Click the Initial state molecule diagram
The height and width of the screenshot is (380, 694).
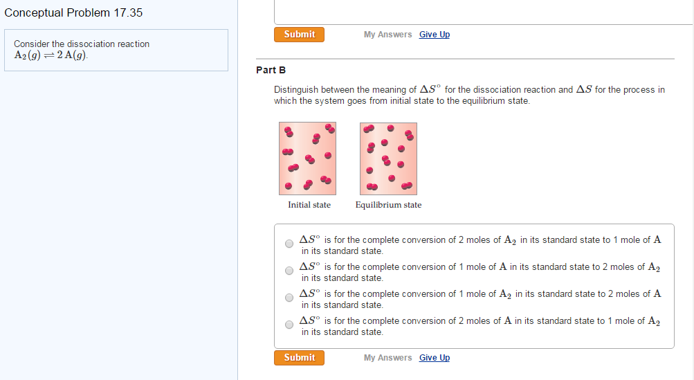click(x=308, y=159)
